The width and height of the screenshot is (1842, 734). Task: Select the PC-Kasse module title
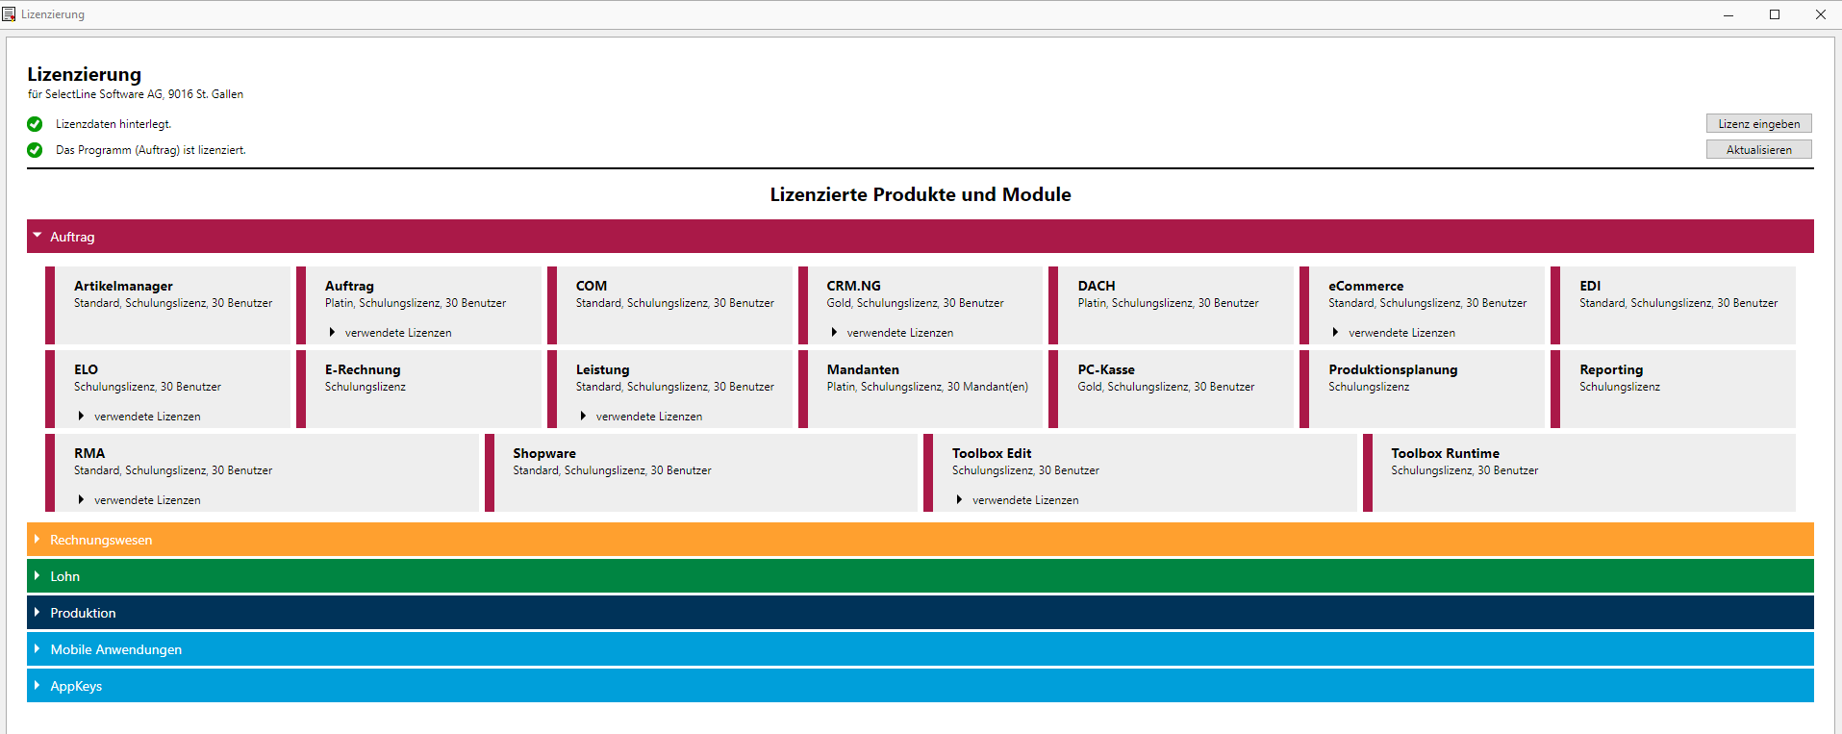click(x=1106, y=369)
